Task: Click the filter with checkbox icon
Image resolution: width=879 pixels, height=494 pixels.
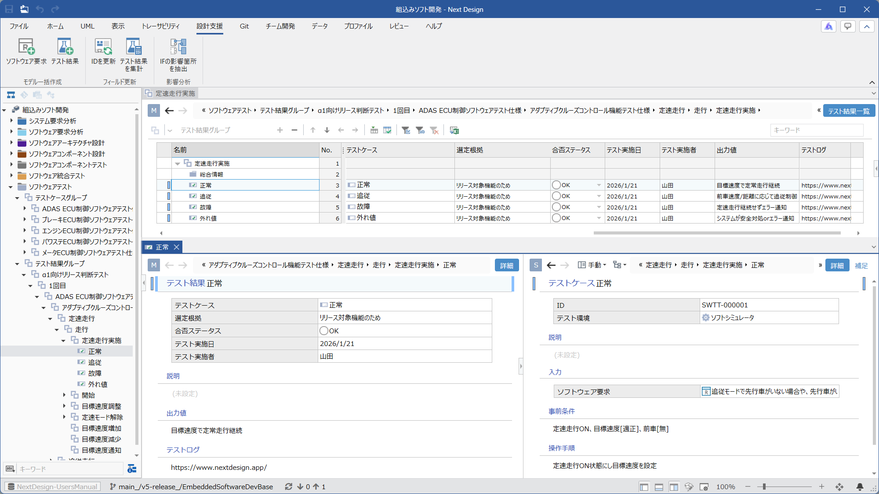Action: pyautogui.click(x=406, y=130)
